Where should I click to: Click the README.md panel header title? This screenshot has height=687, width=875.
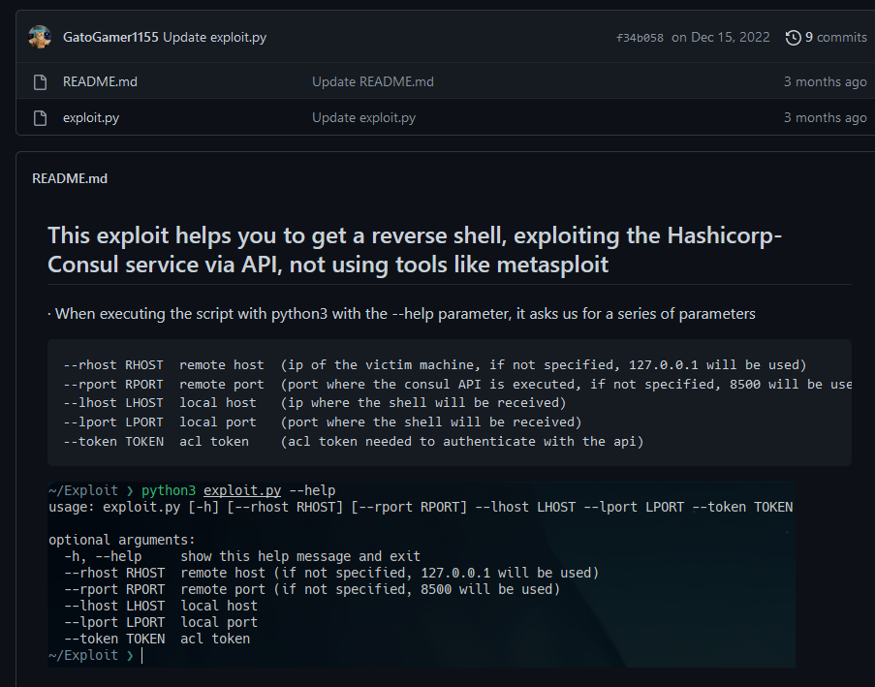tap(70, 178)
